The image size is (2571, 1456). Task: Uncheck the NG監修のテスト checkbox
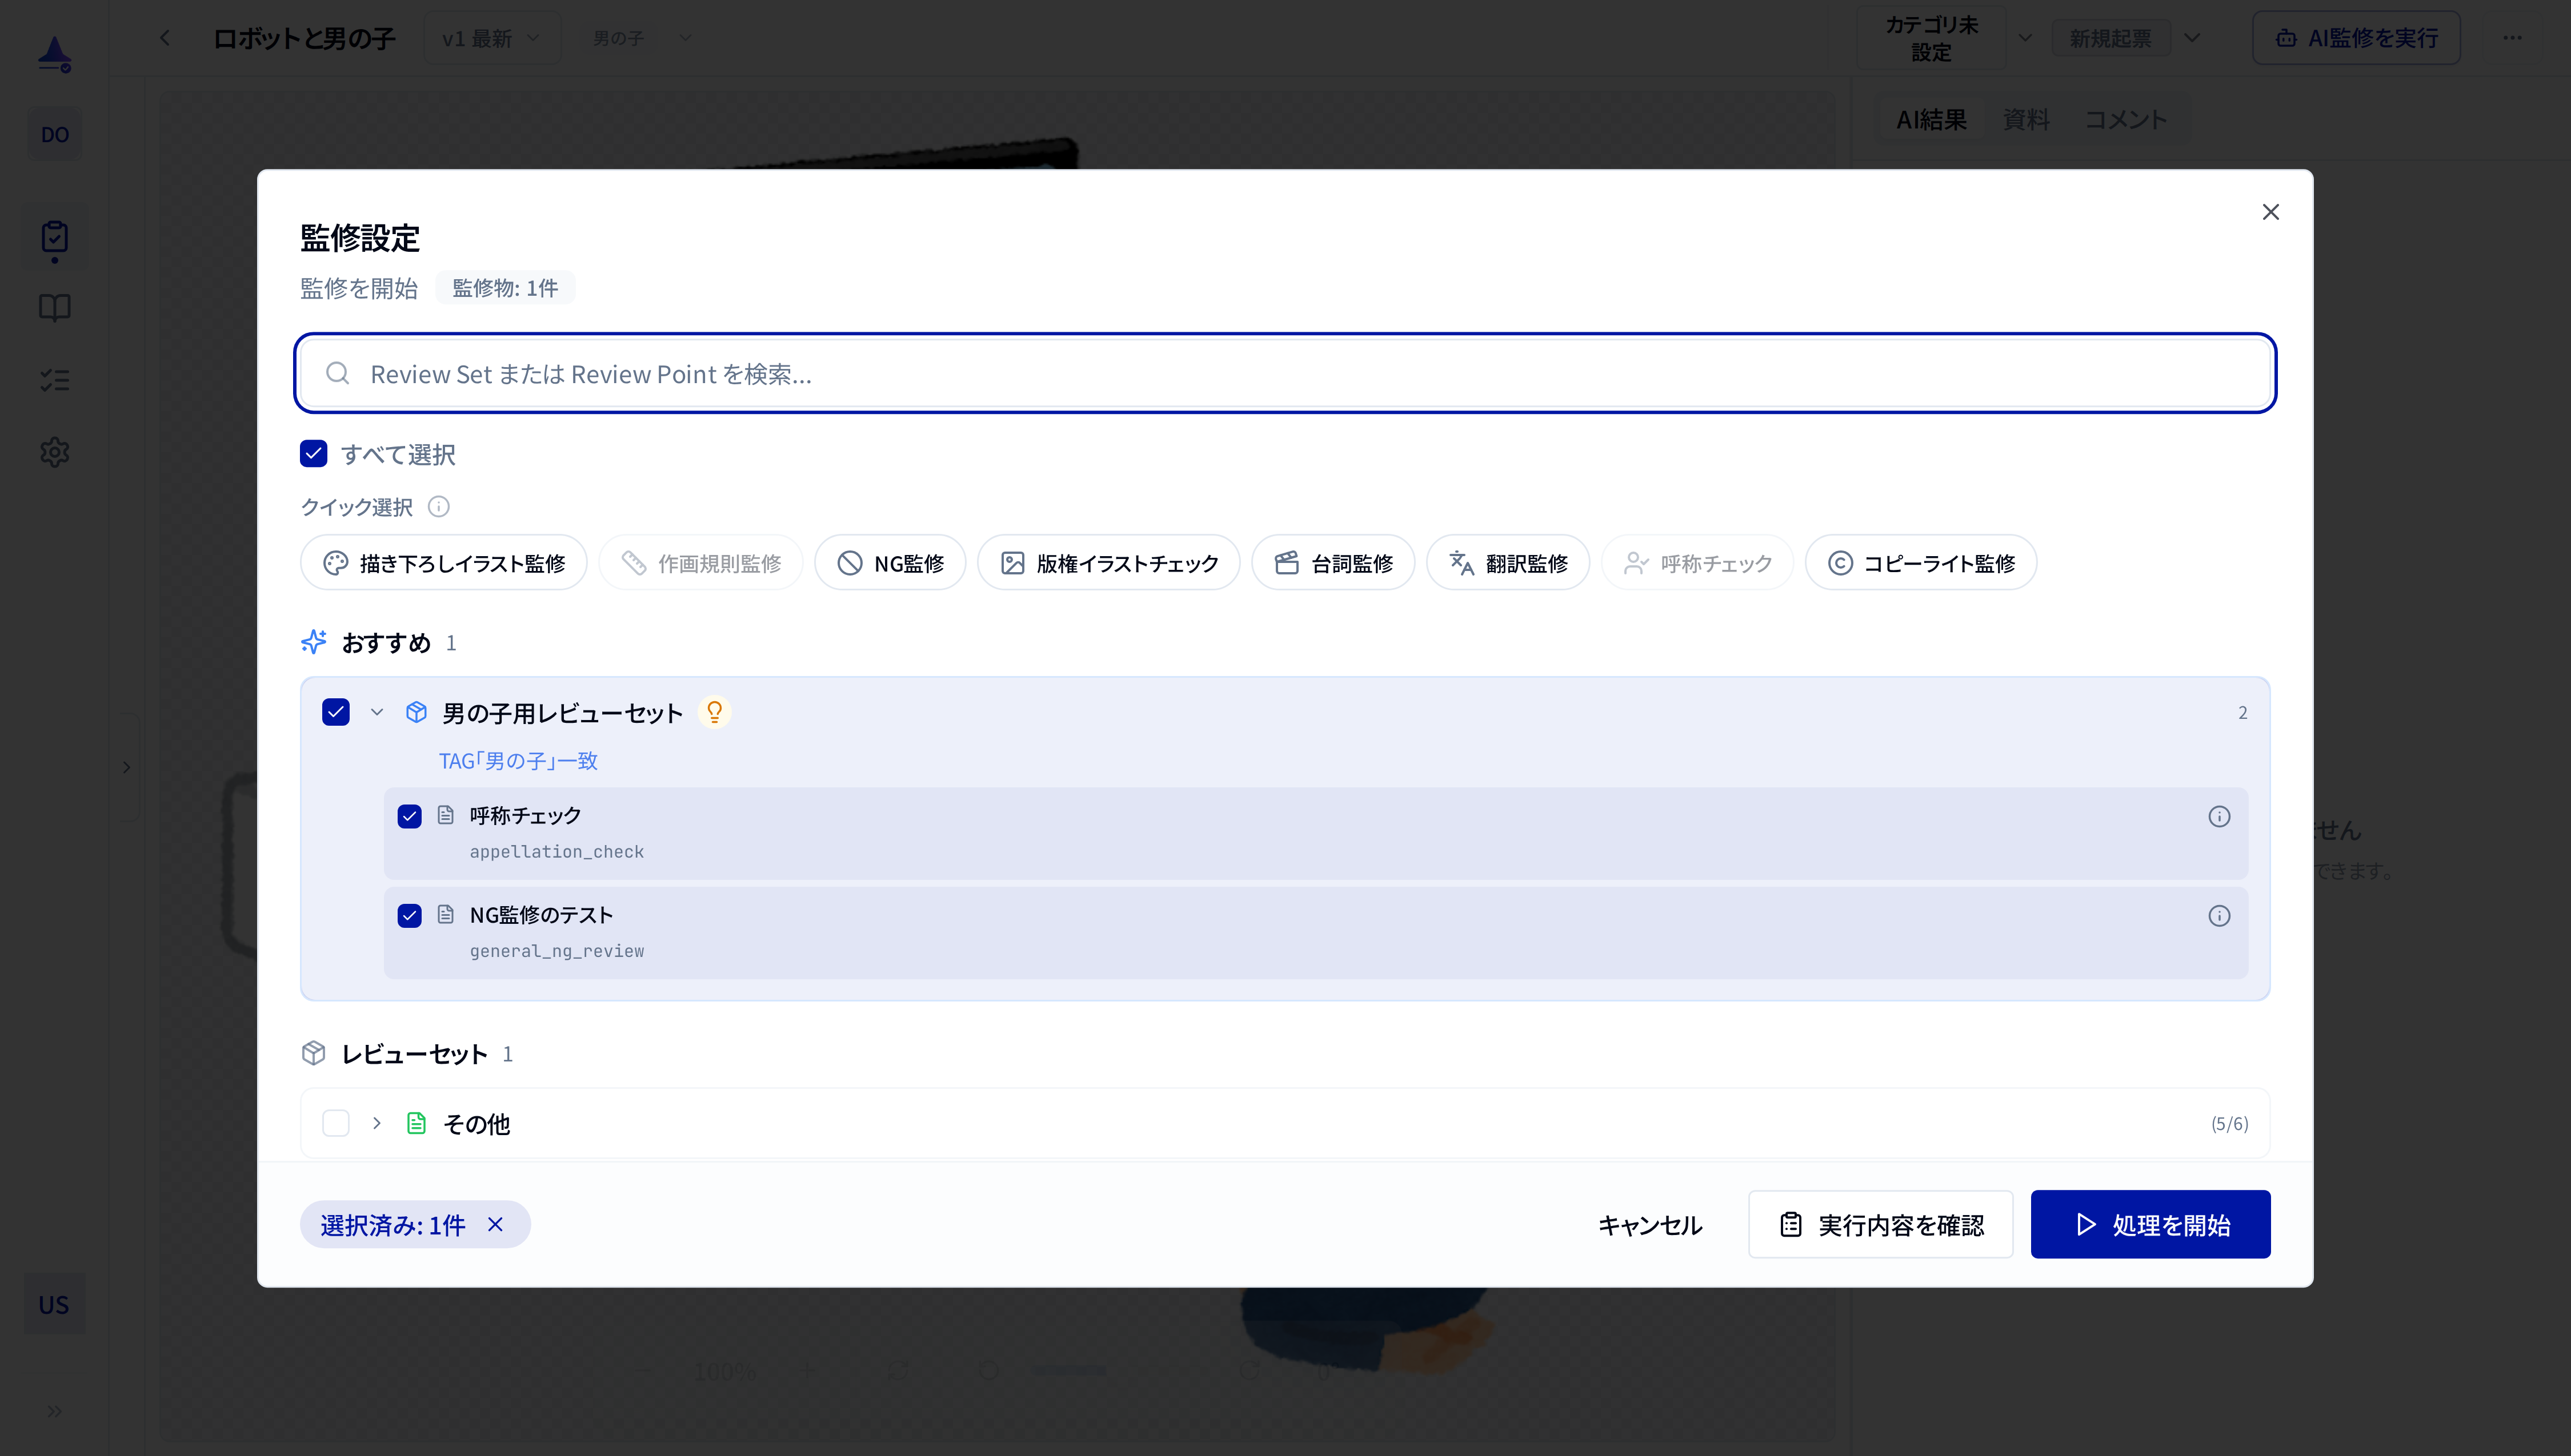[x=409, y=915]
